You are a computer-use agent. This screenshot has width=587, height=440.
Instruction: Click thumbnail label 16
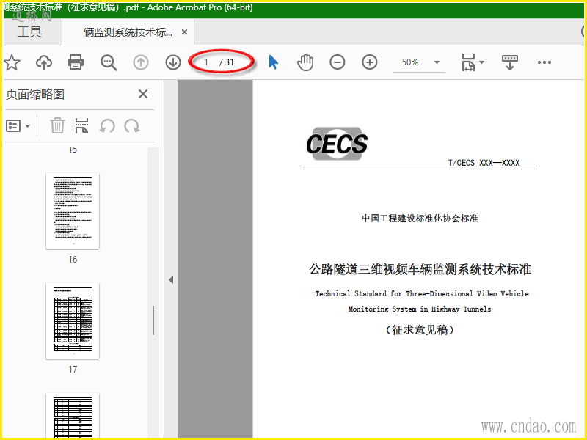(x=73, y=259)
